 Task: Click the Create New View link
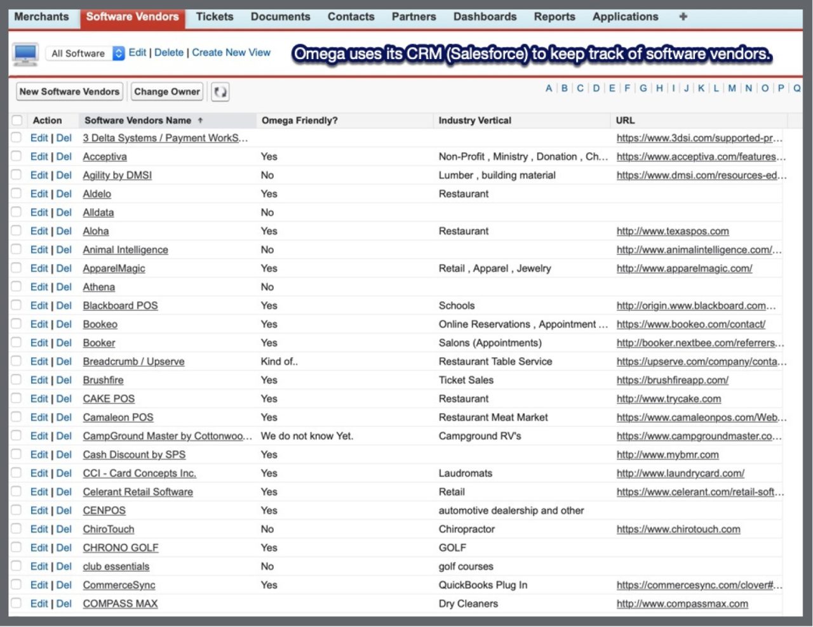pyautogui.click(x=231, y=53)
